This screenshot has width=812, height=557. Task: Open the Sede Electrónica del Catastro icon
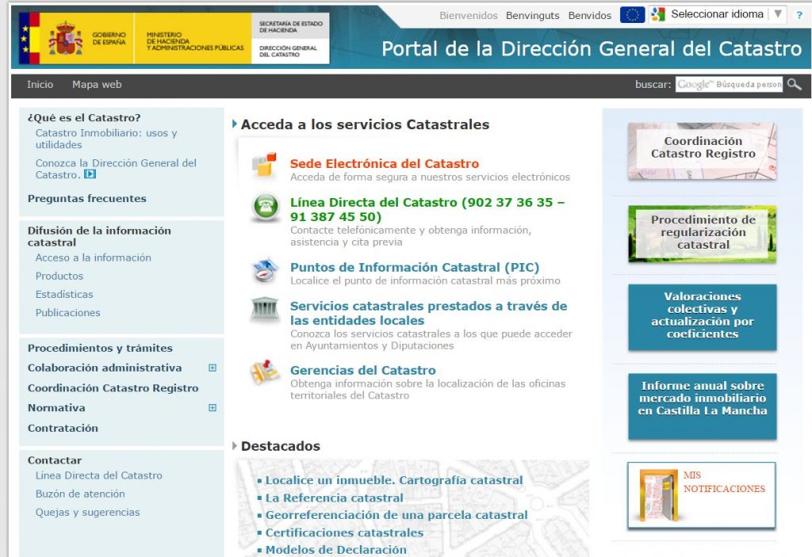pyautogui.click(x=263, y=164)
